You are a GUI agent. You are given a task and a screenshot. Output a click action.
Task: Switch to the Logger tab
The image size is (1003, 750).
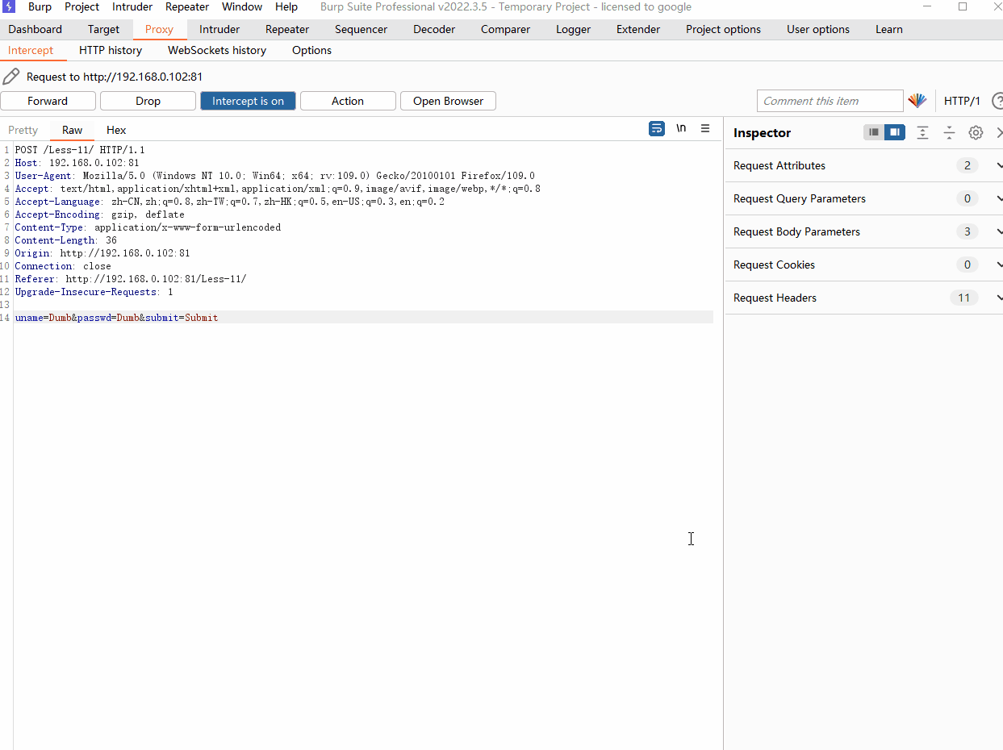(573, 29)
